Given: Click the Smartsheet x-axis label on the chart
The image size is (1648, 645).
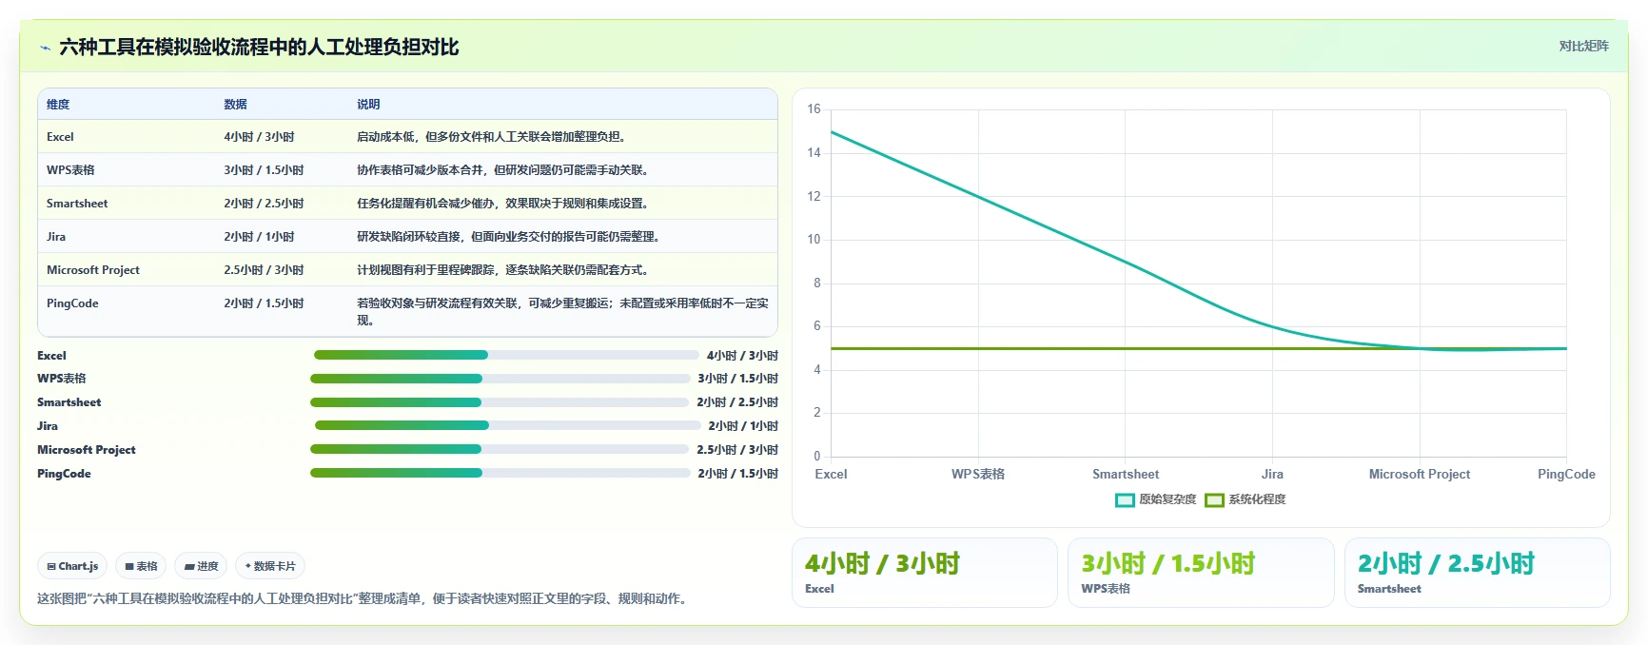Looking at the screenshot, I should pyautogui.click(x=1126, y=474).
